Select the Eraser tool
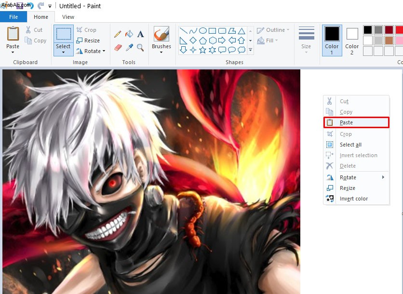Viewport: 403px width, 294px height. [x=118, y=48]
